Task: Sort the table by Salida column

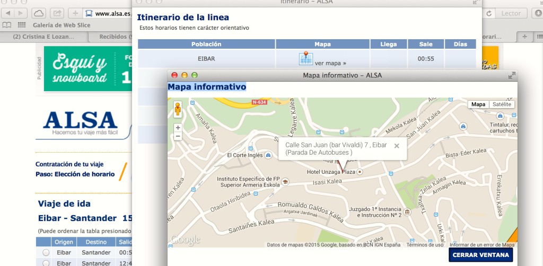Action: (x=125, y=242)
